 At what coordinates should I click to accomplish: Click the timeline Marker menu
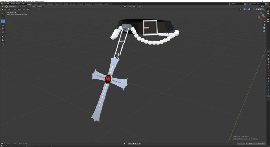(x=25, y=144)
